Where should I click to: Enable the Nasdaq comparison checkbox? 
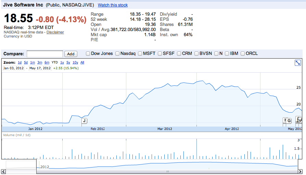pyautogui.click(x=117, y=54)
